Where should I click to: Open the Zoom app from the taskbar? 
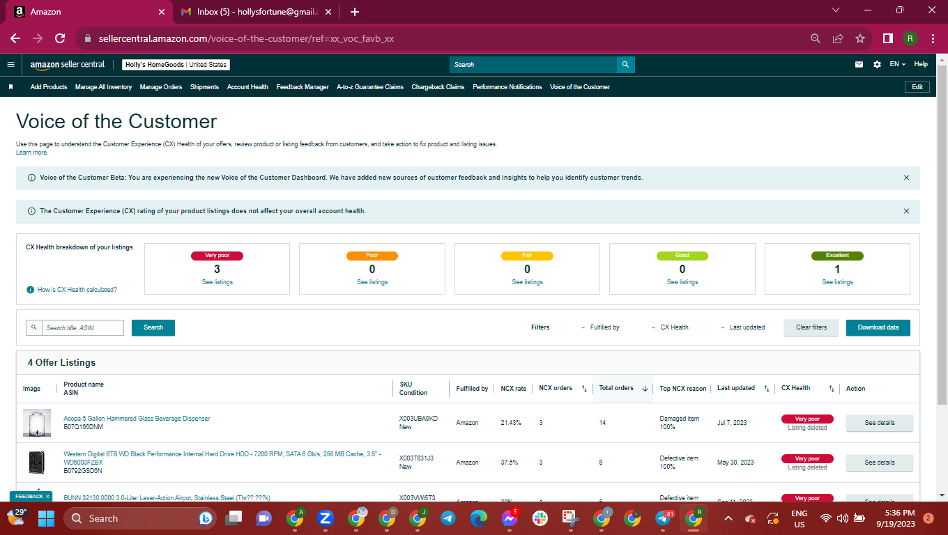(x=325, y=518)
